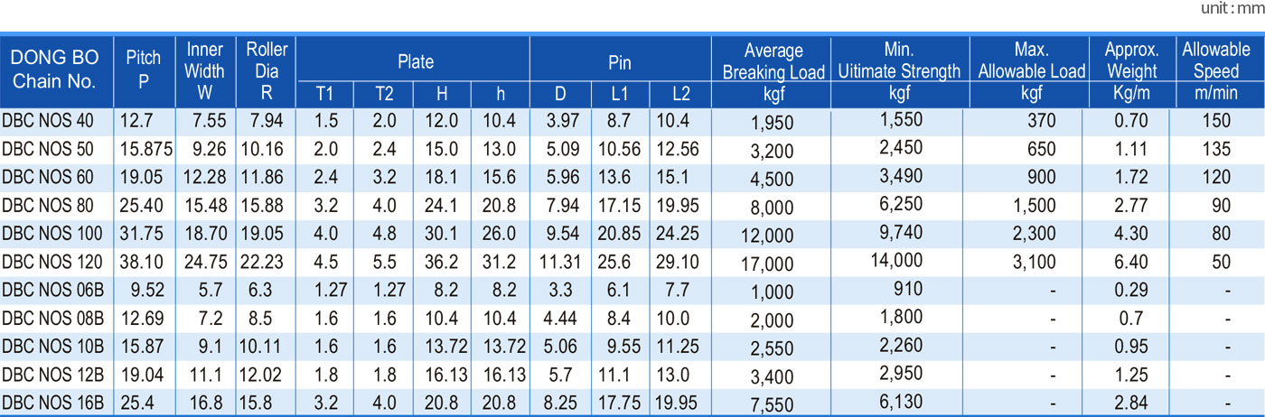Click the Pin group header
This screenshot has height=417, width=1265.
tap(620, 61)
